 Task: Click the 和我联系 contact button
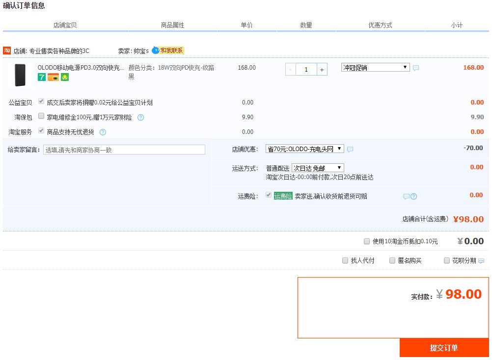tap(171, 50)
